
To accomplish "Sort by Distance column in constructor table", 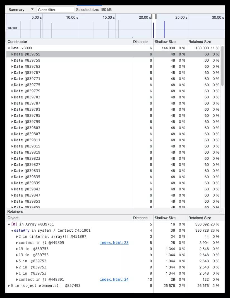I will [142, 42].
